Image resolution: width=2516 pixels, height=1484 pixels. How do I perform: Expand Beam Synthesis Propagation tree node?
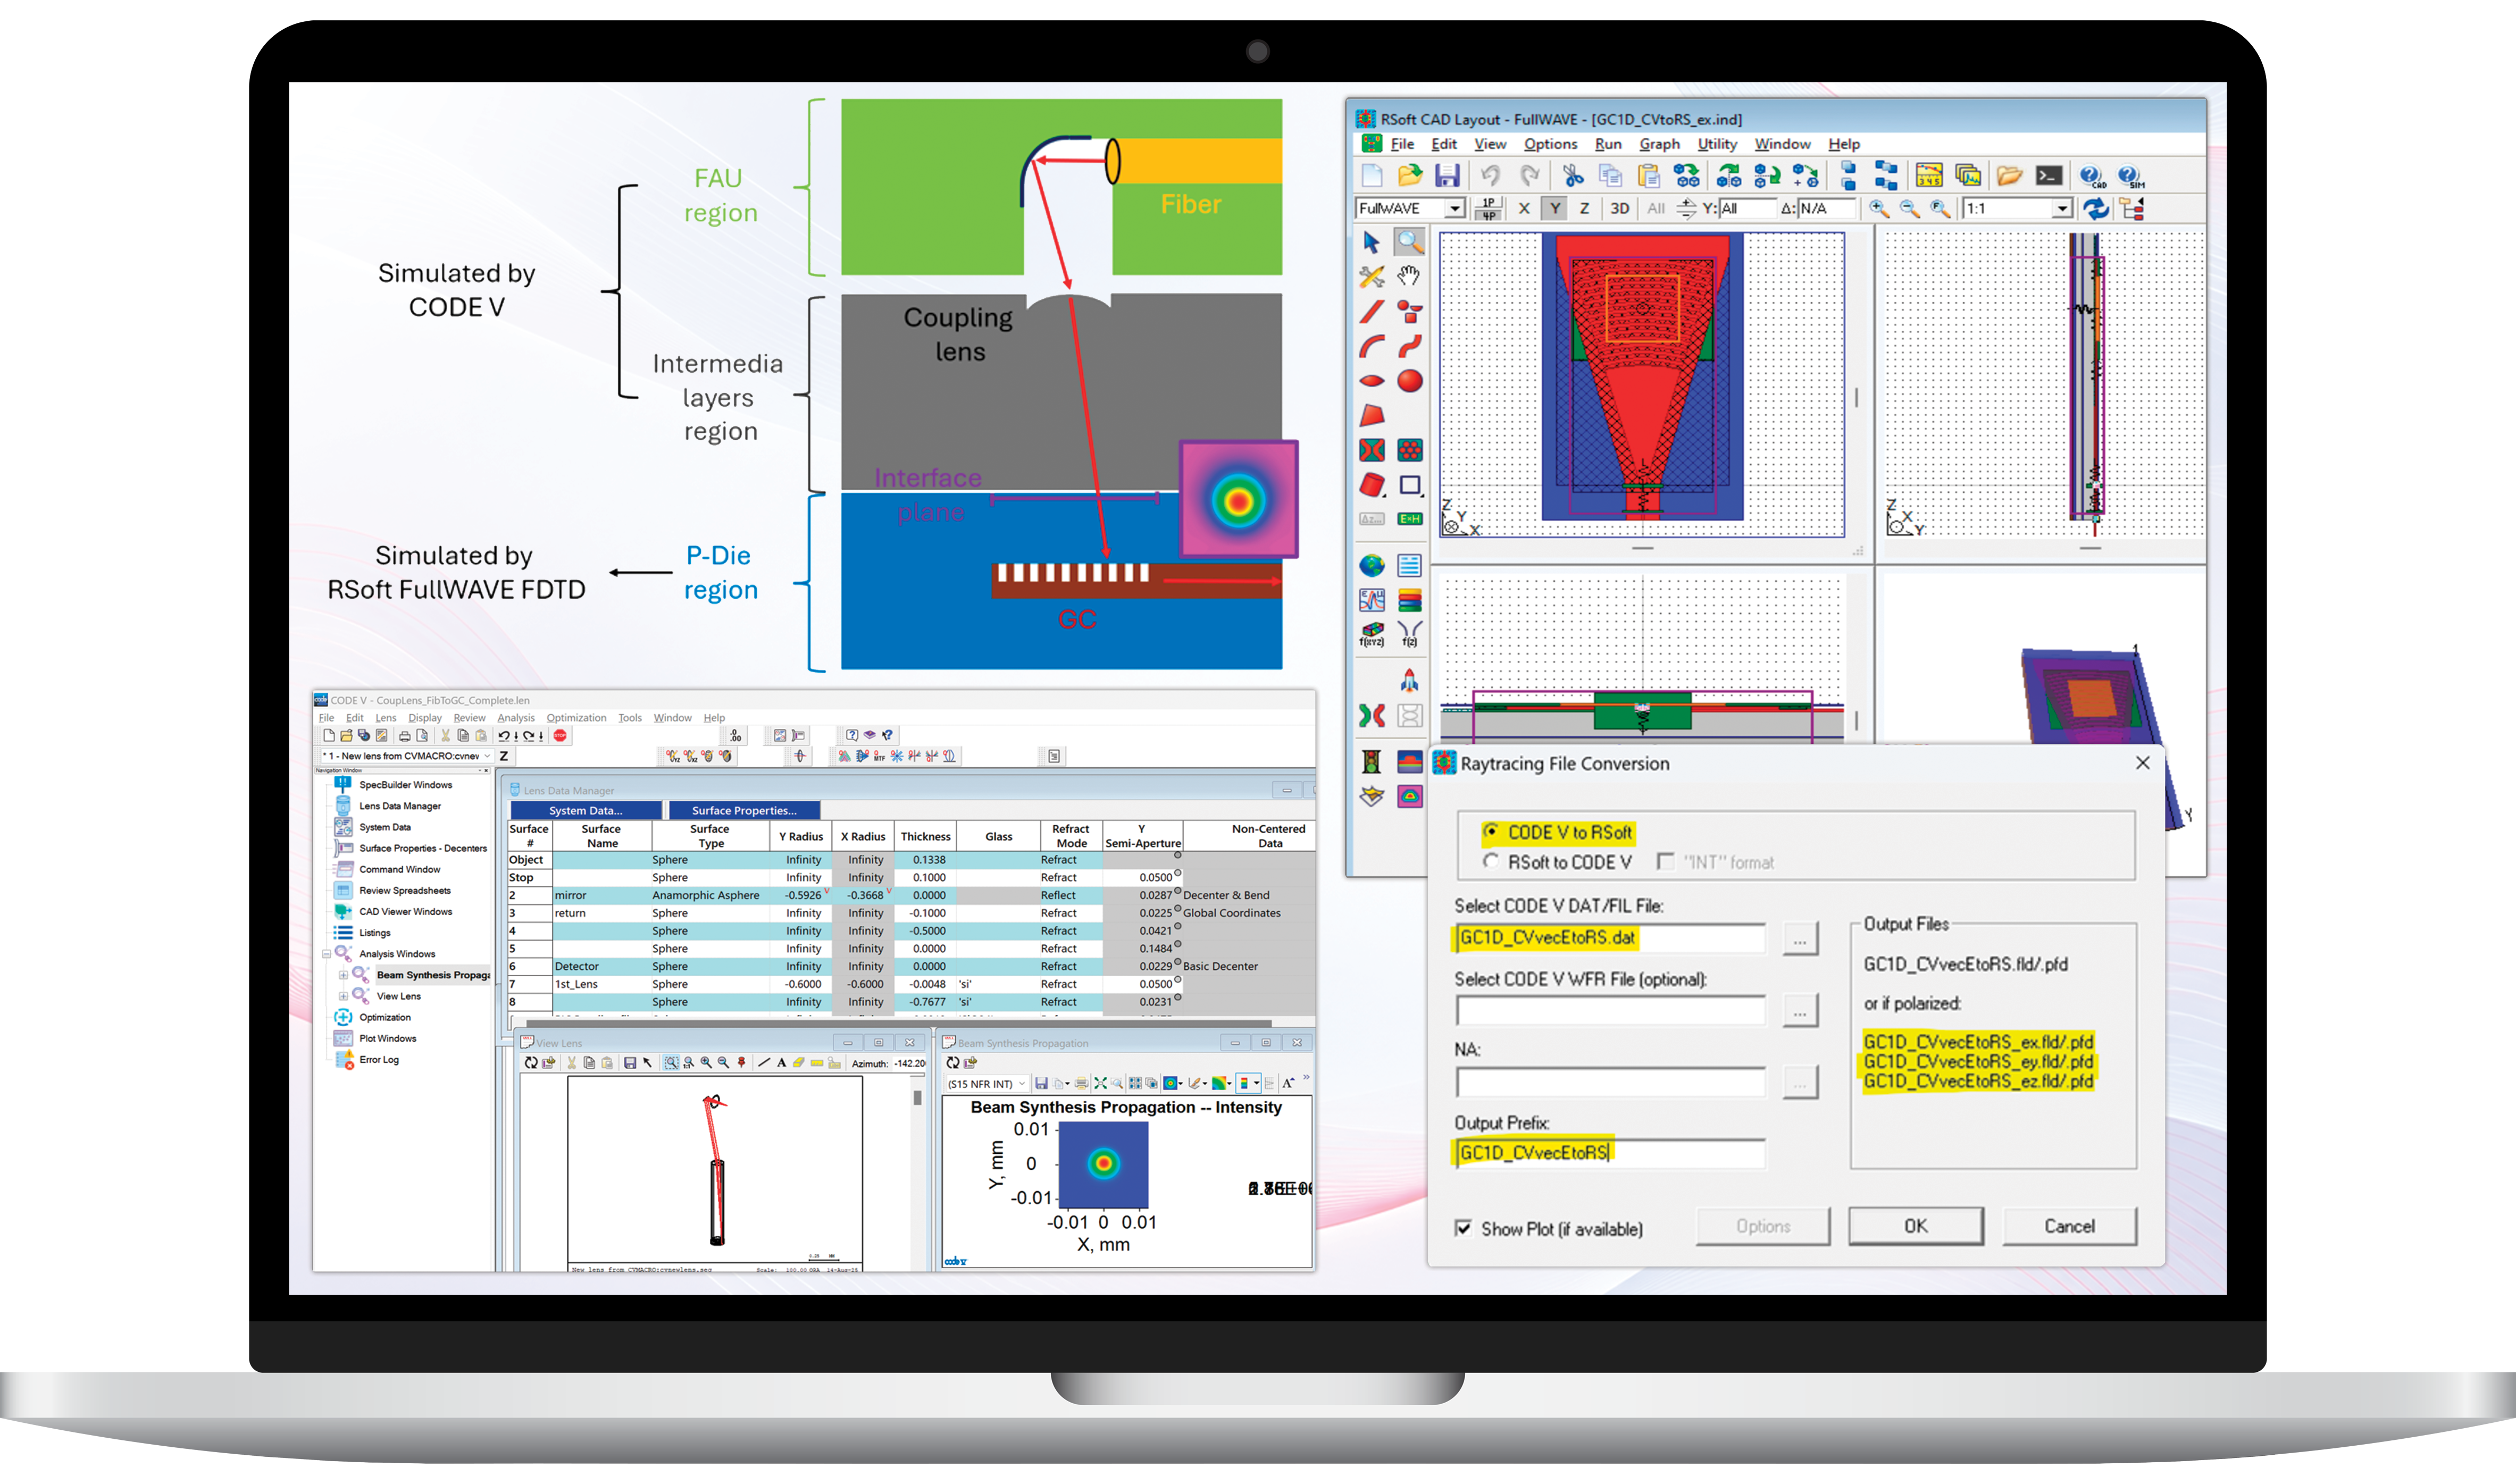tap(343, 975)
